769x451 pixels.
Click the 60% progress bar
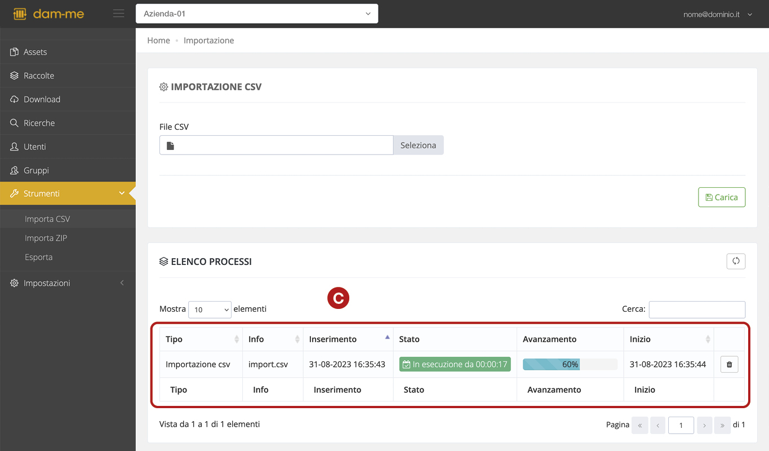point(570,364)
